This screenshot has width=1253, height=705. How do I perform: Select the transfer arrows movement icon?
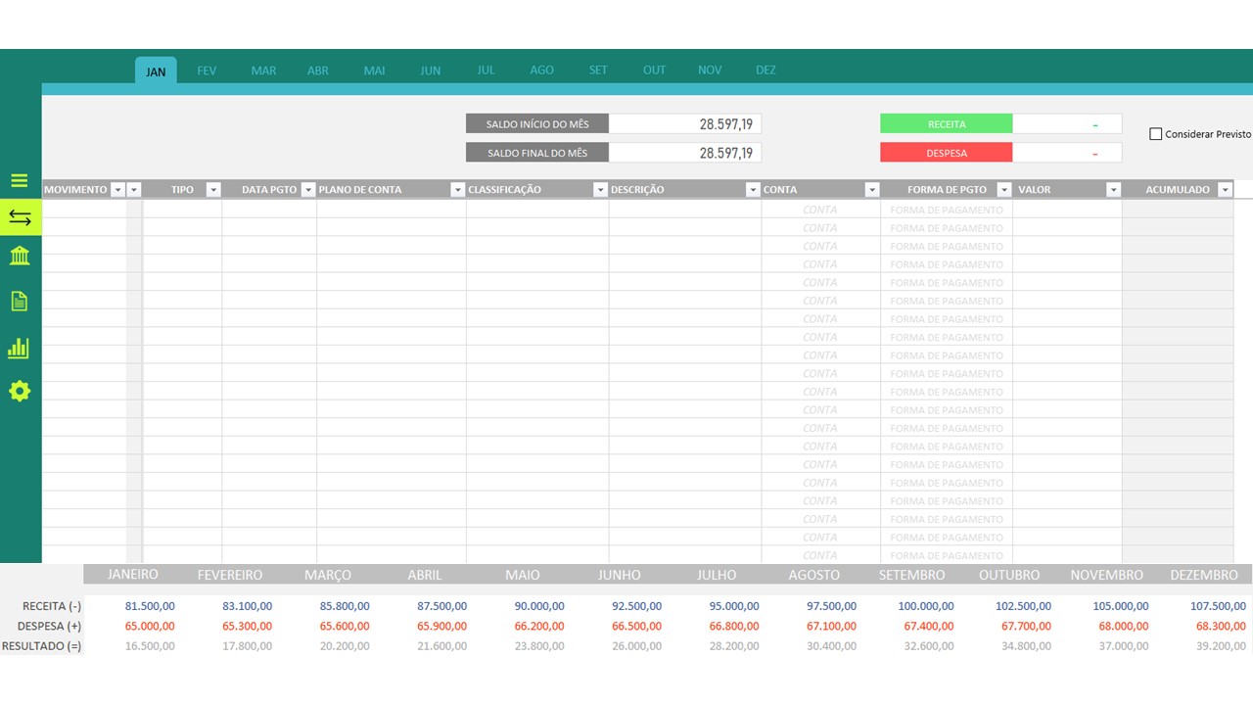coord(20,218)
